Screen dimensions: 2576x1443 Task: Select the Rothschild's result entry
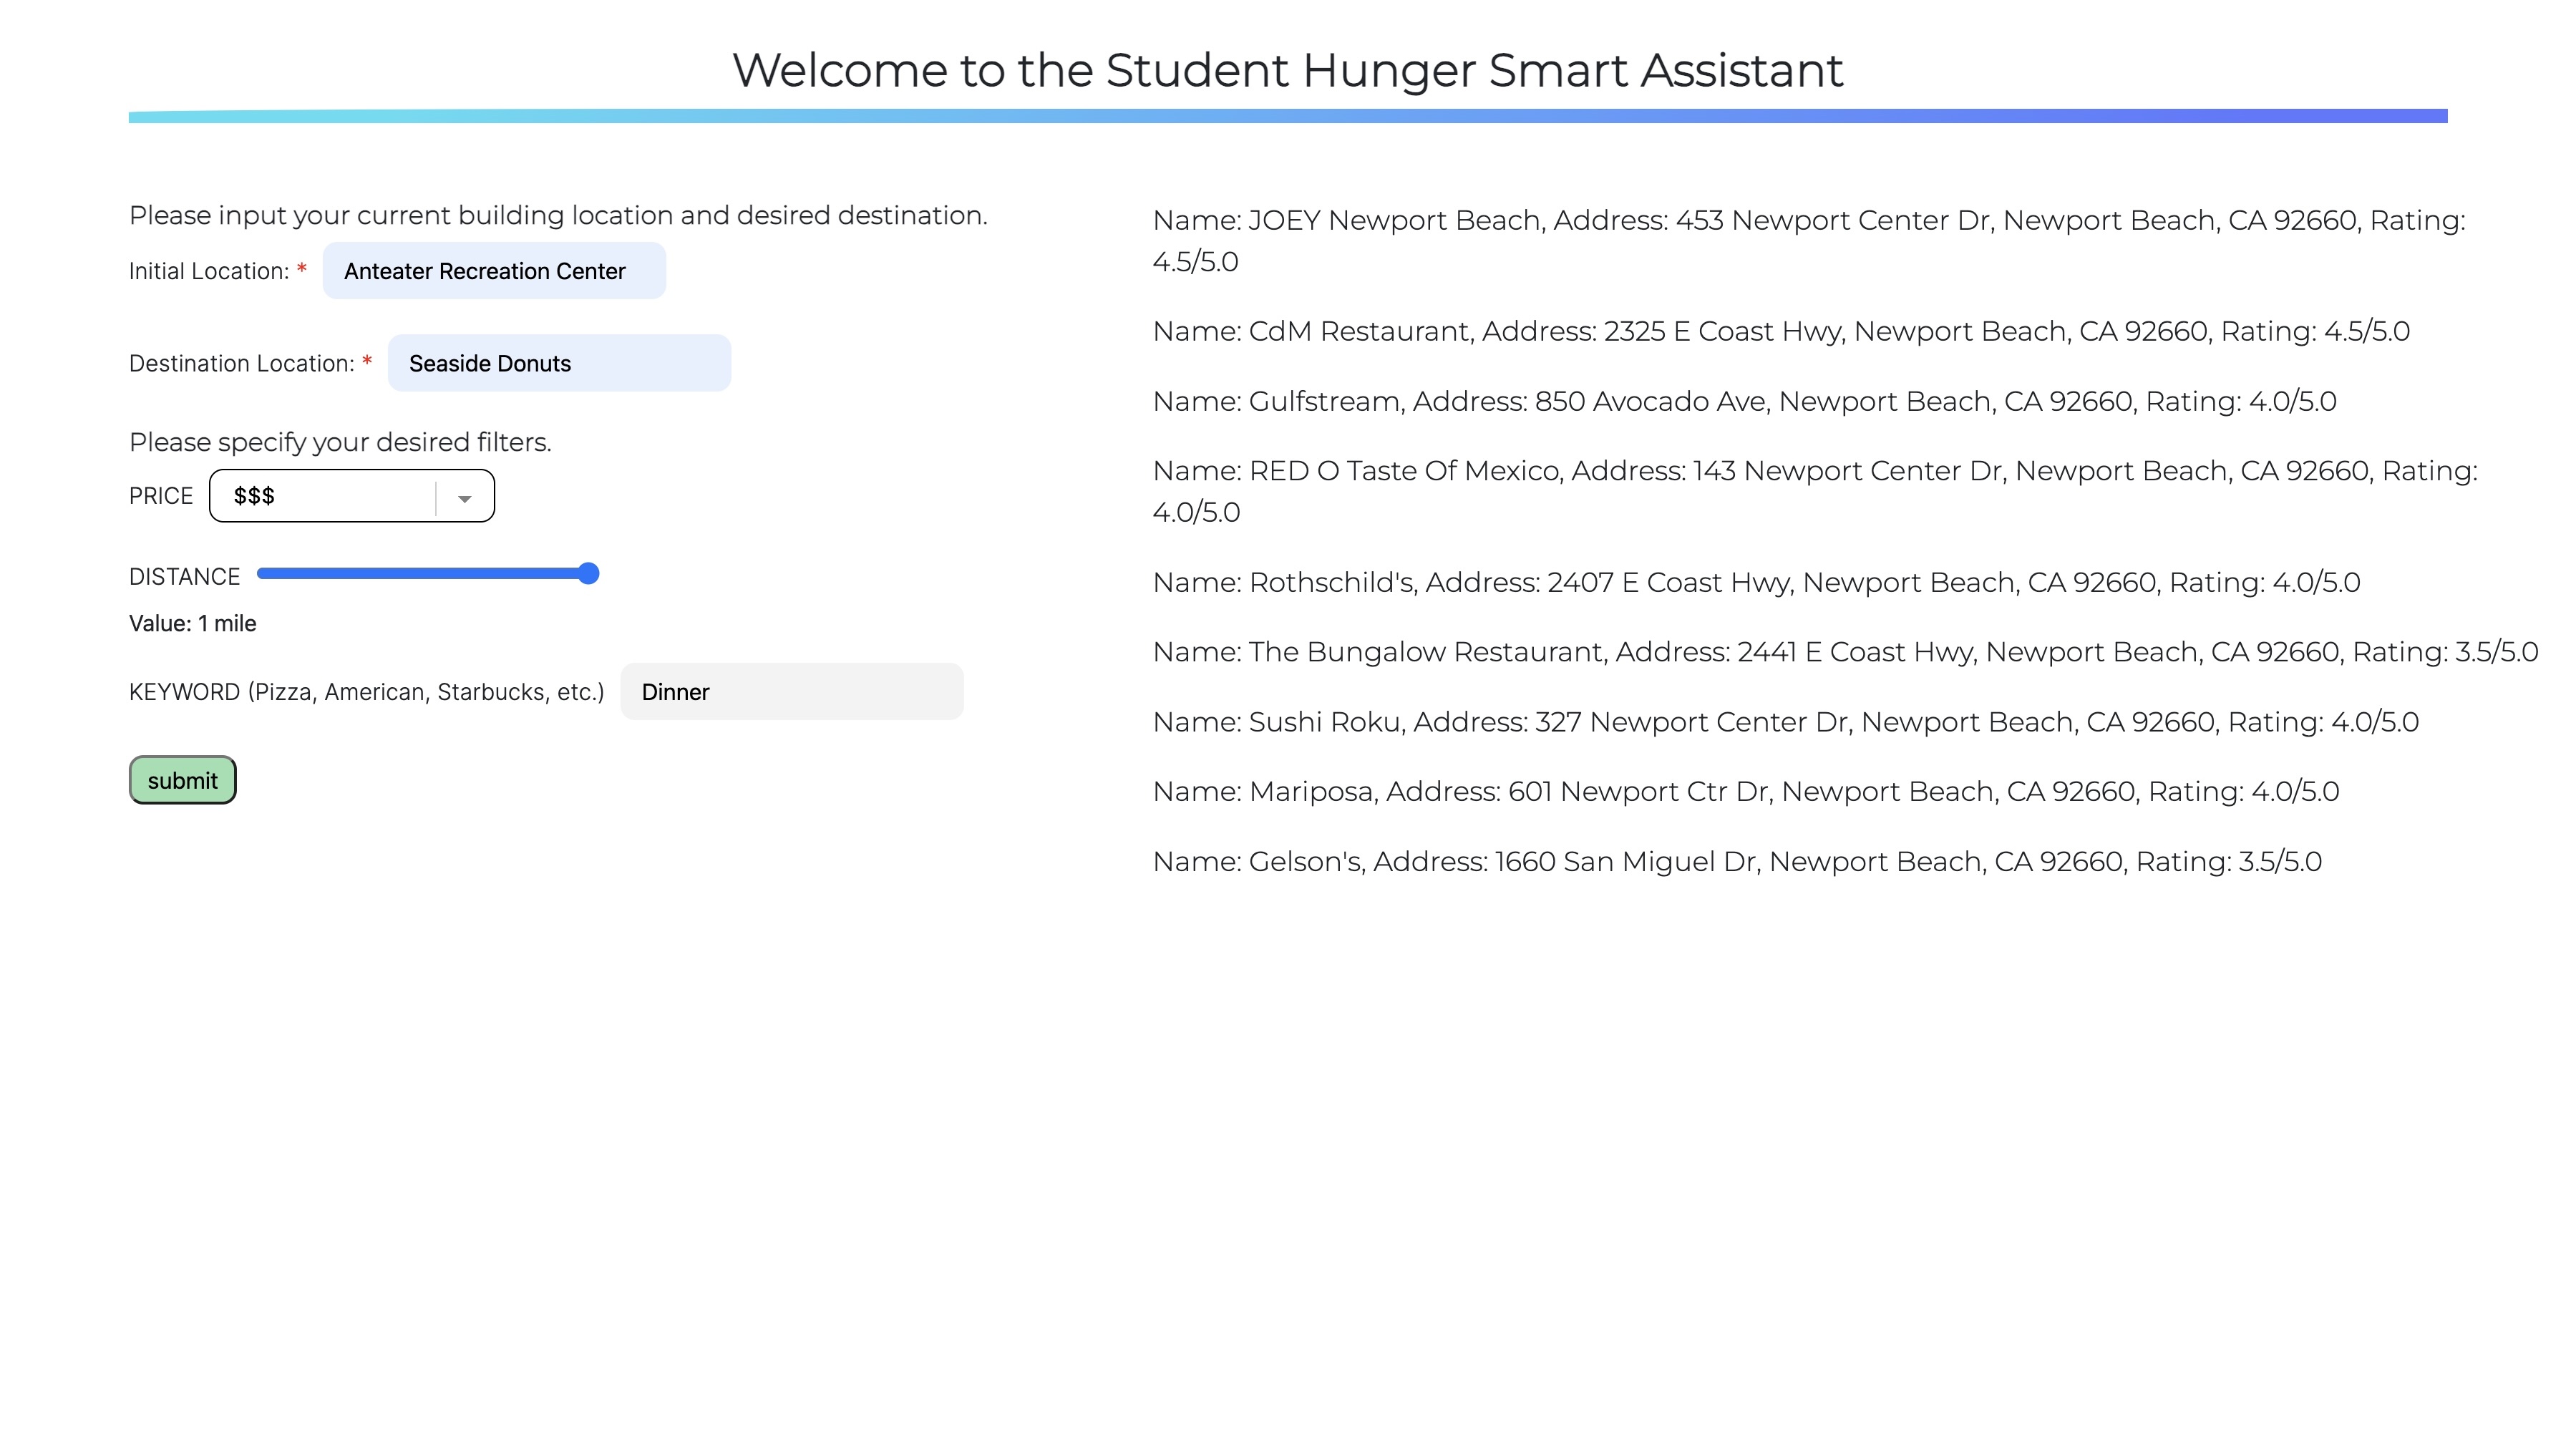point(1755,582)
